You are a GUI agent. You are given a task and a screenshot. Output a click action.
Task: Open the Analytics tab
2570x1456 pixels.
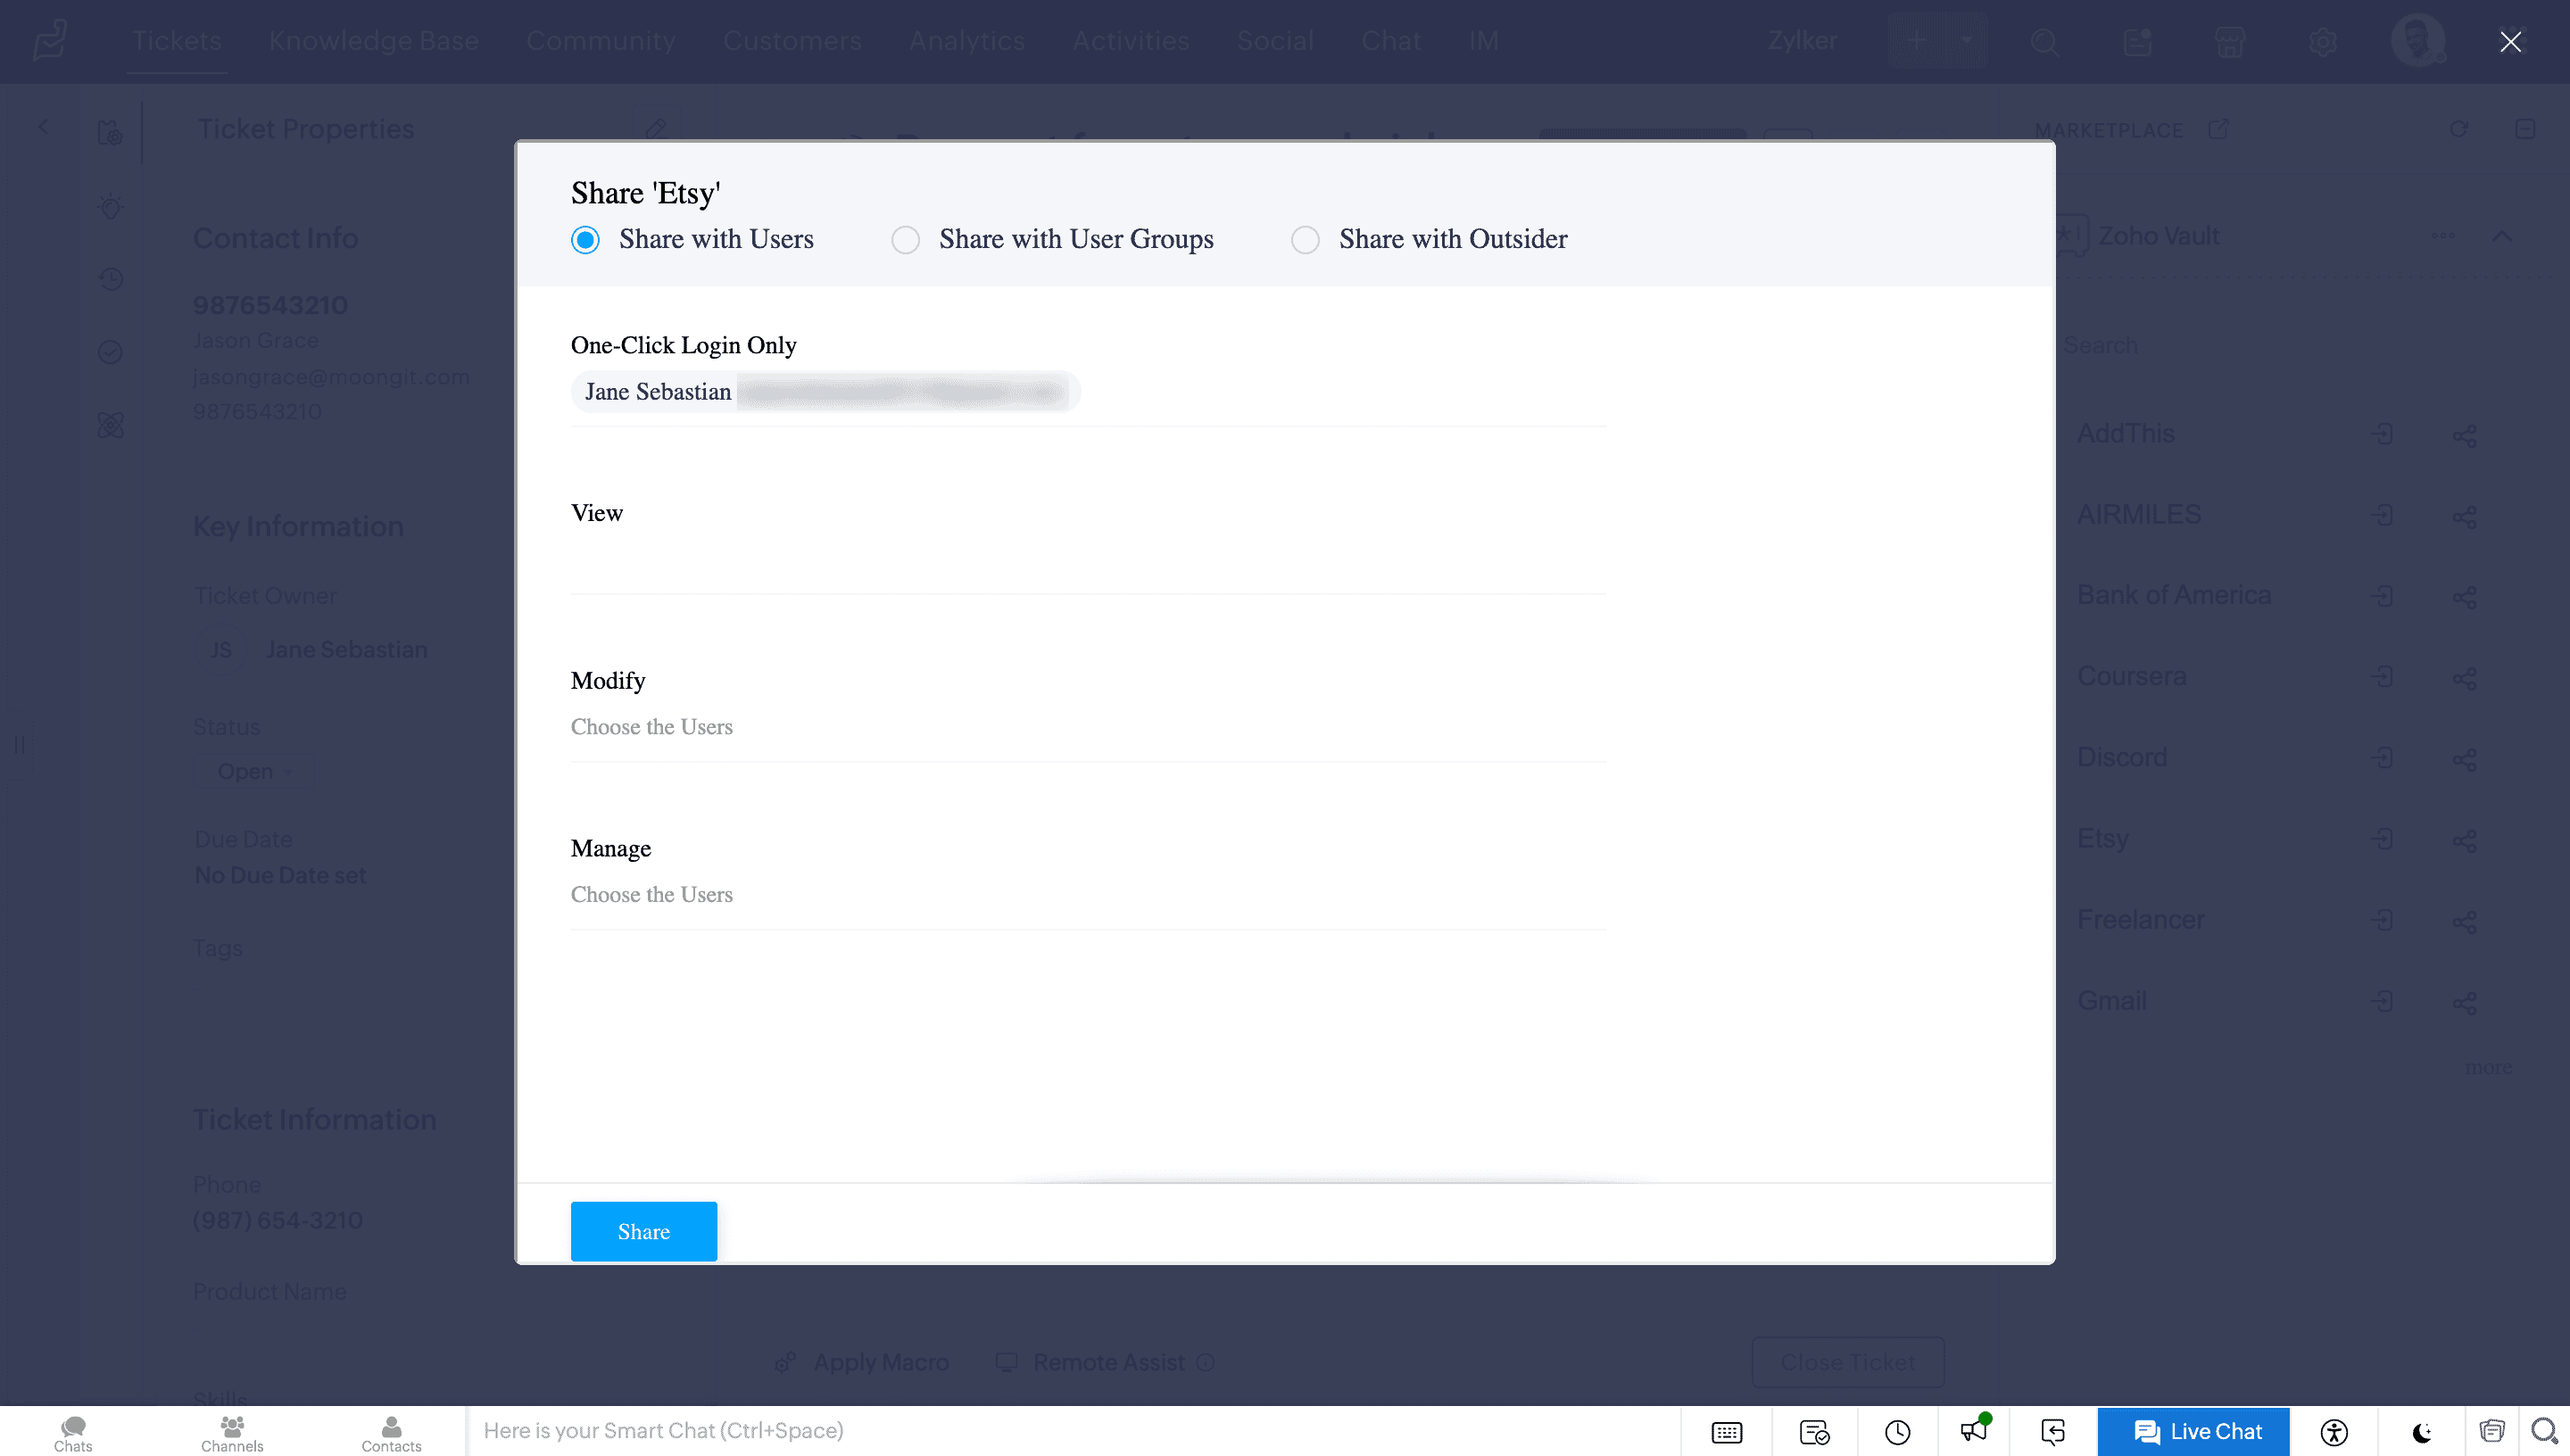click(x=966, y=41)
